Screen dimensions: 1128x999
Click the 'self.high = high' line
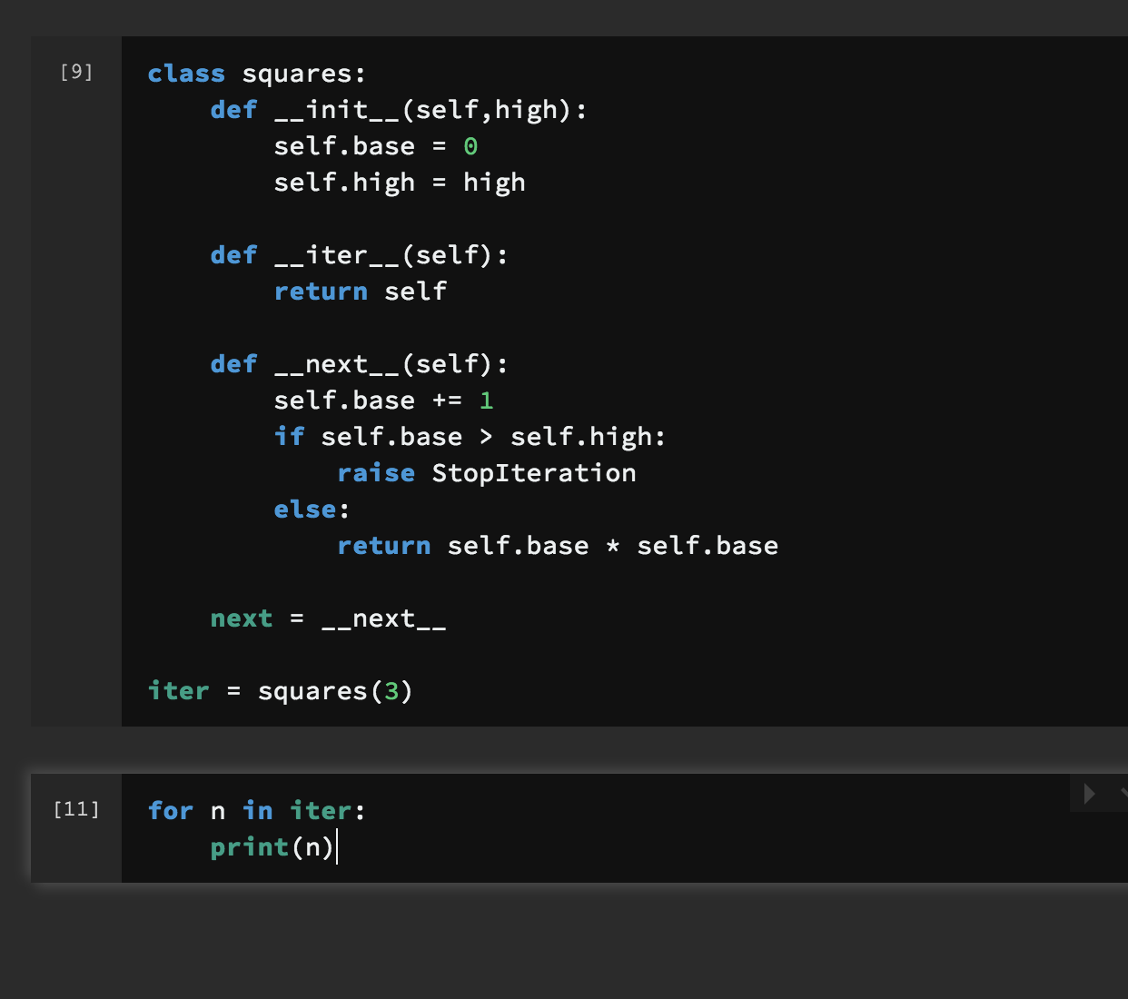tap(400, 183)
